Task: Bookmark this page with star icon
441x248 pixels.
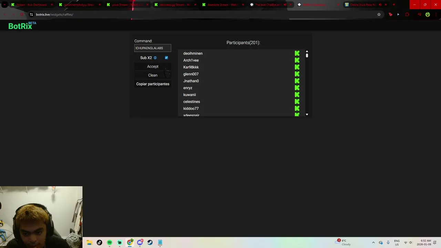Action: tap(379, 14)
